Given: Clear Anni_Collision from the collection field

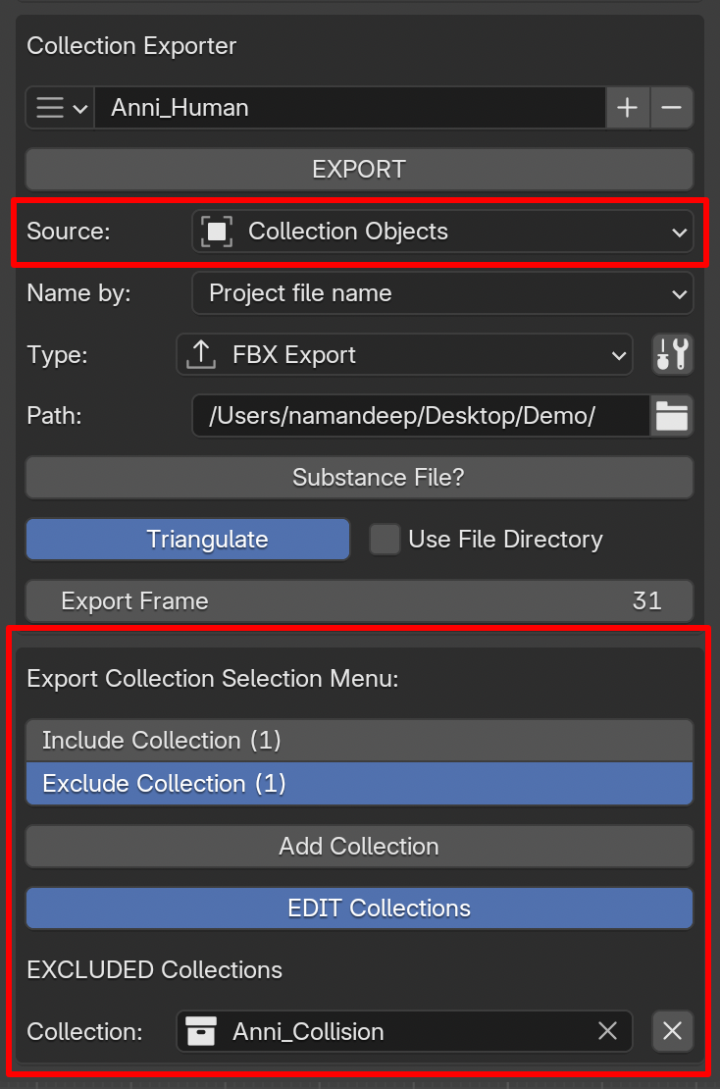Looking at the screenshot, I should [607, 1031].
